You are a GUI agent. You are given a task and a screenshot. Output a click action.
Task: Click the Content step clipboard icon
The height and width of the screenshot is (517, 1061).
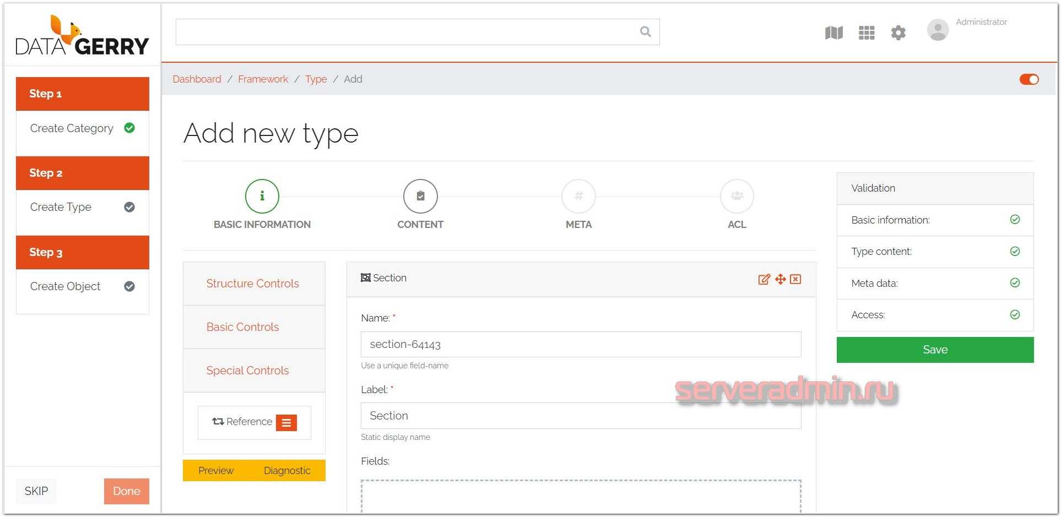click(420, 196)
